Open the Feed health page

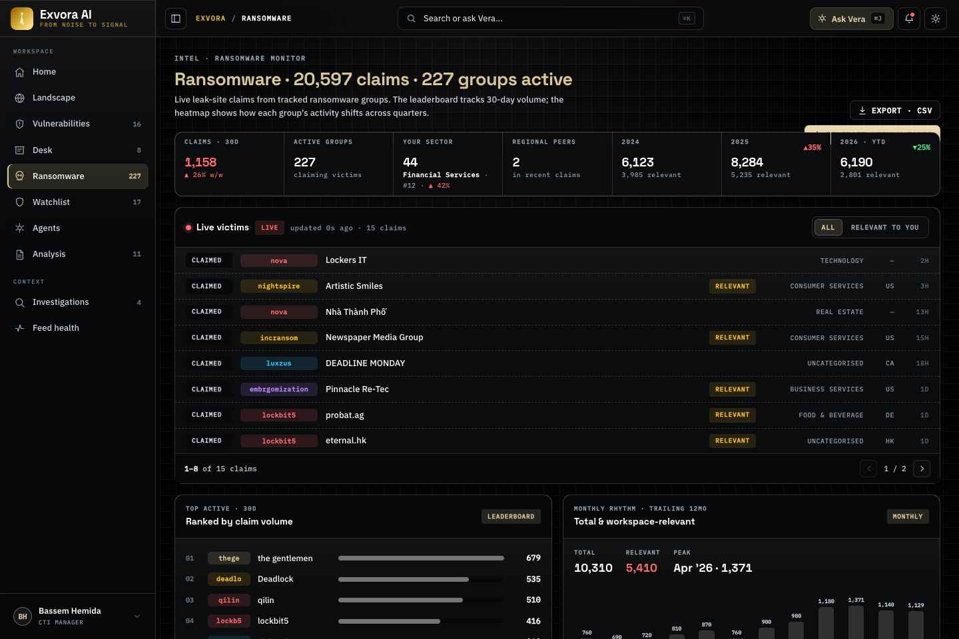[x=78, y=328]
